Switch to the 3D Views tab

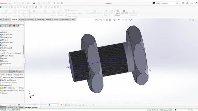click(x=19, y=108)
